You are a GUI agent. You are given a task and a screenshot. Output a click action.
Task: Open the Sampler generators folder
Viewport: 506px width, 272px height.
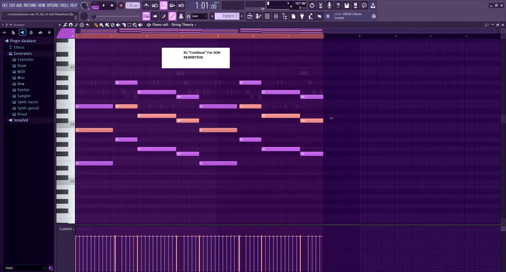(24, 96)
